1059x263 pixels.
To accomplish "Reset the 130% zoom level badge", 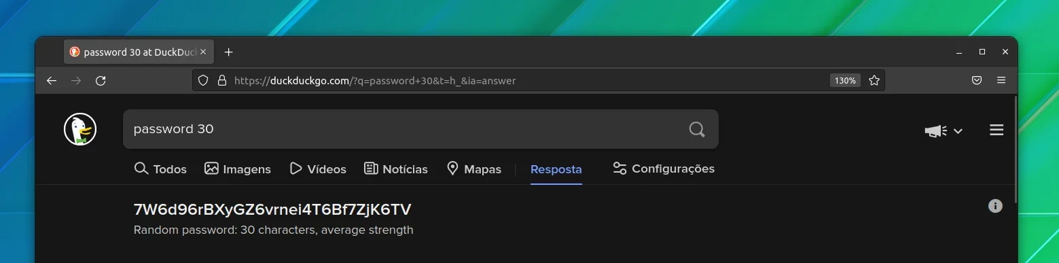I will coord(845,80).
